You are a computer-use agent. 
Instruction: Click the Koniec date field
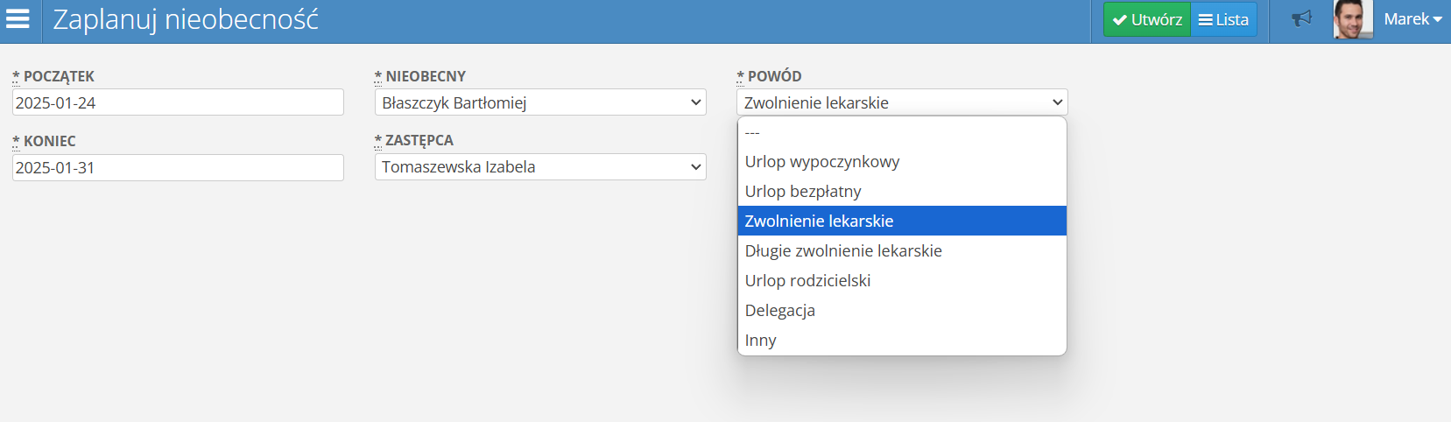(178, 167)
